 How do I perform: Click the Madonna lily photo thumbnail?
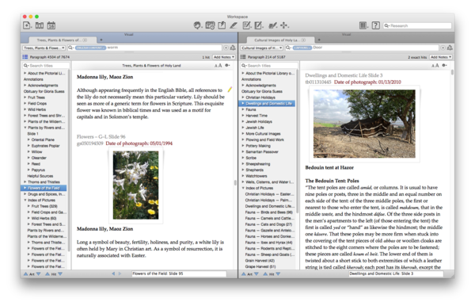pos(135,186)
